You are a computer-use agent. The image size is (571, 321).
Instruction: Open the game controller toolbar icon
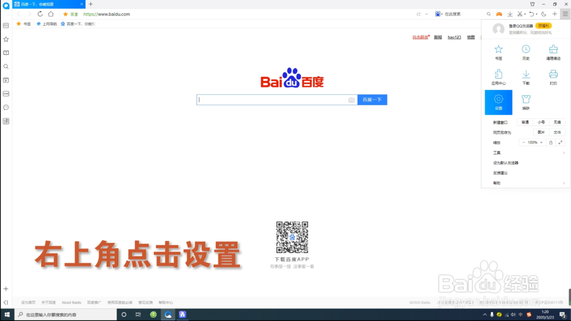click(499, 14)
